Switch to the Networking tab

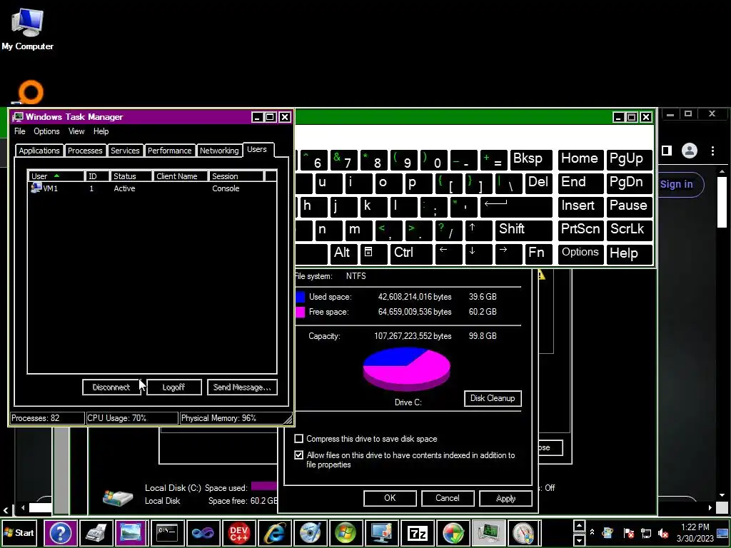click(x=219, y=151)
